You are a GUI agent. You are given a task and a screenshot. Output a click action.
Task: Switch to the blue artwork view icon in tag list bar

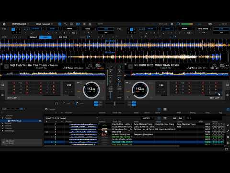(159, 110)
